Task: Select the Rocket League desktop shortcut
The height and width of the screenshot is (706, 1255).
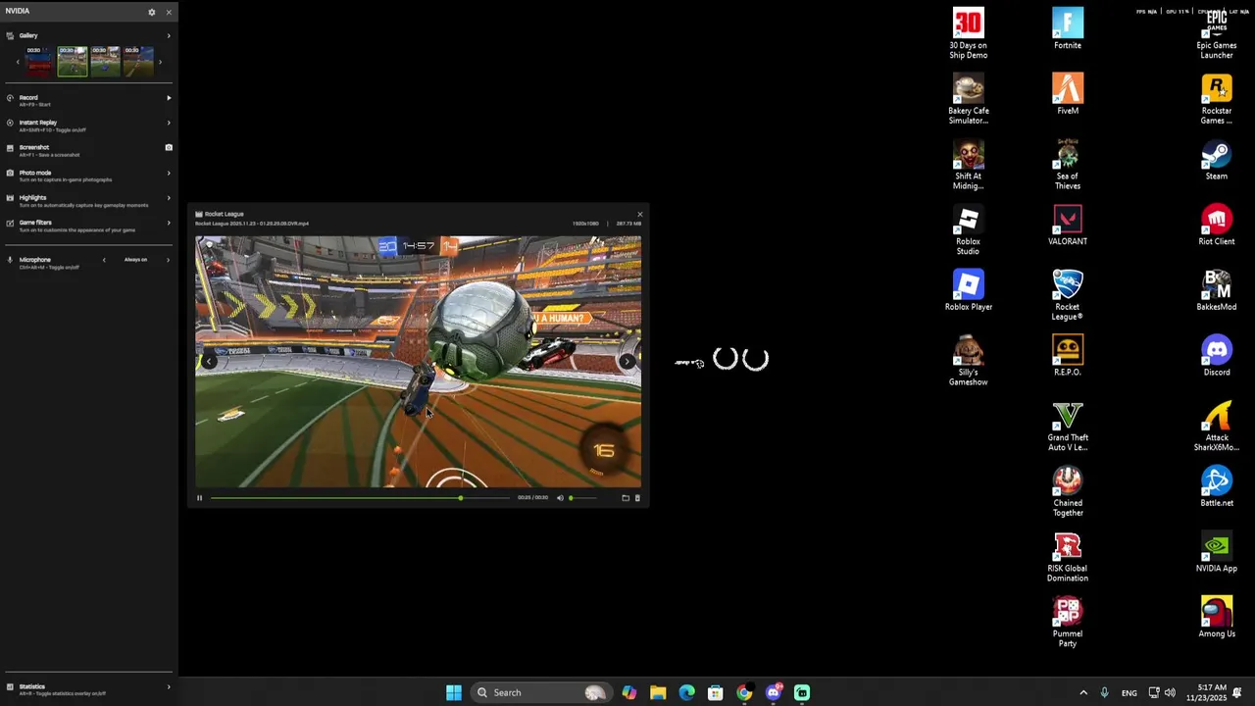Action: (x=1068, y=295)
